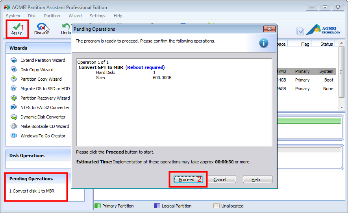Click the Flag column header
Viewport: 348px width, 213px height.
coord(305,44)
